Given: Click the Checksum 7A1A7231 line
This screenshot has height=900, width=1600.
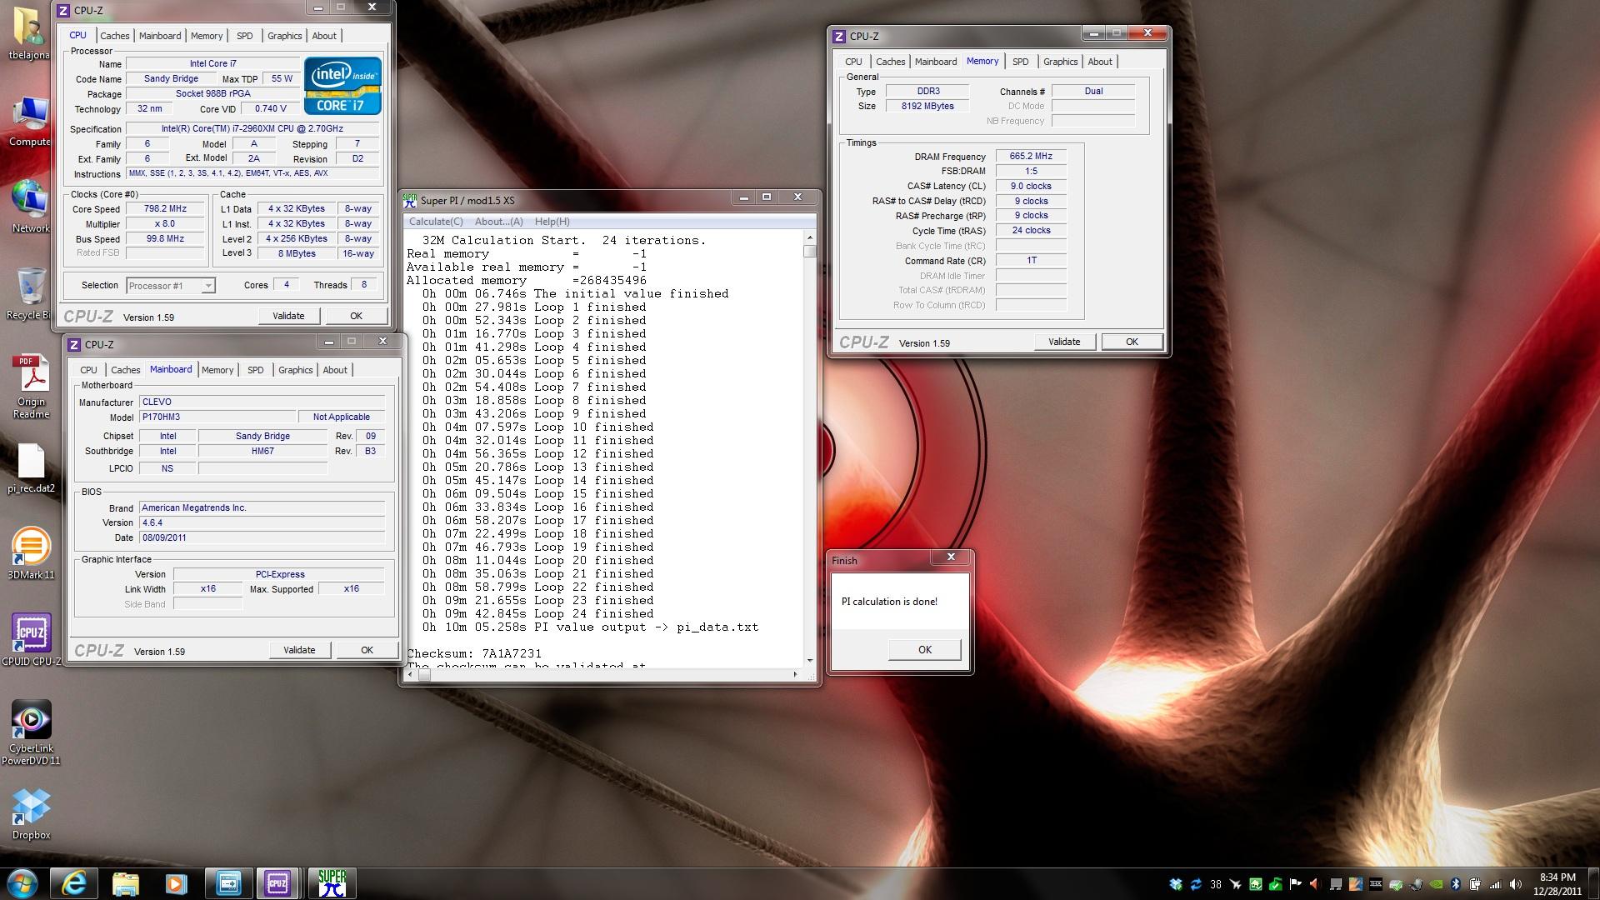Looking at the screenshot, I should tap(474, 654).
